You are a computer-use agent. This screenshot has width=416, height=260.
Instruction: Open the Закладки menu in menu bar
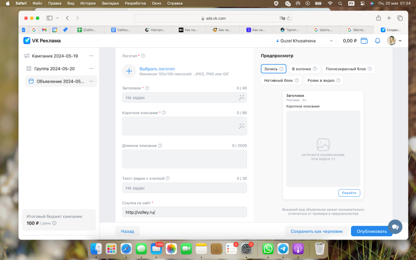click(110, 3)
